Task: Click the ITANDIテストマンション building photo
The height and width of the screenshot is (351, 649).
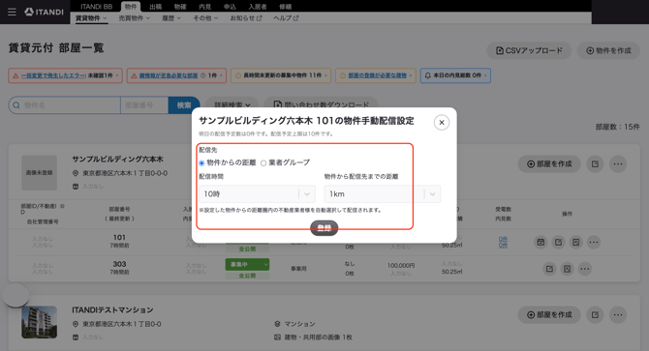Action: 40,322
